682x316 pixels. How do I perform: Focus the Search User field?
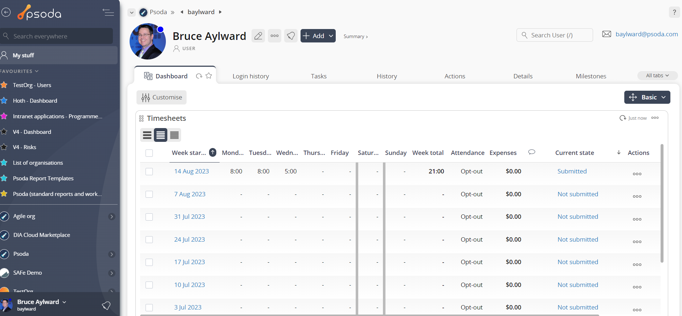tap(555, 35)
